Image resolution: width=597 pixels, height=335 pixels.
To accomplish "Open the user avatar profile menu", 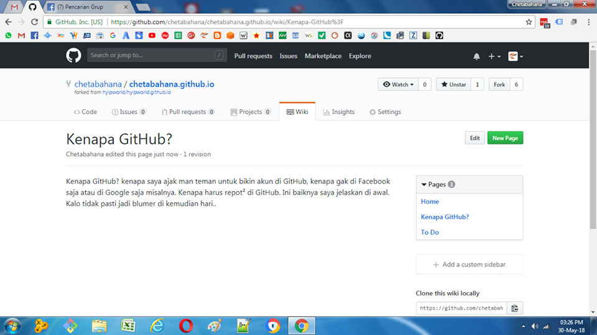I will [x=516, y=56].
